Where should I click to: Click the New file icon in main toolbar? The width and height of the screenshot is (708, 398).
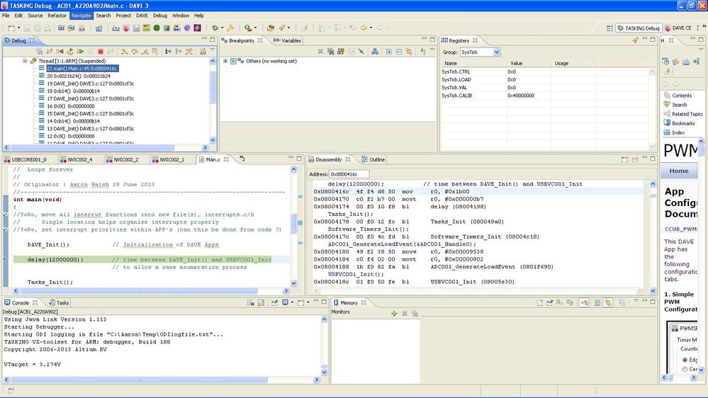tap(11, 28)
